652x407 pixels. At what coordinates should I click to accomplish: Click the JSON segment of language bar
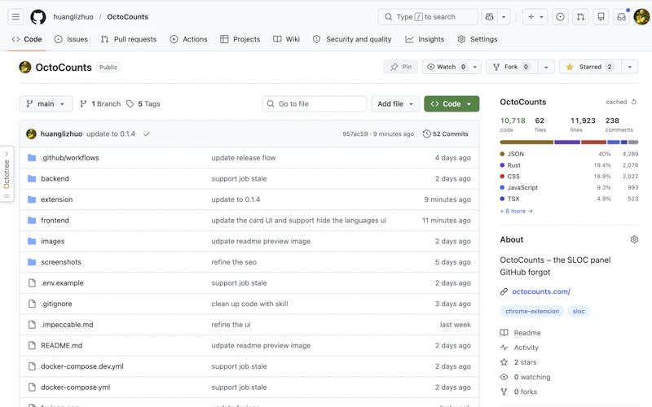(526, 142)
